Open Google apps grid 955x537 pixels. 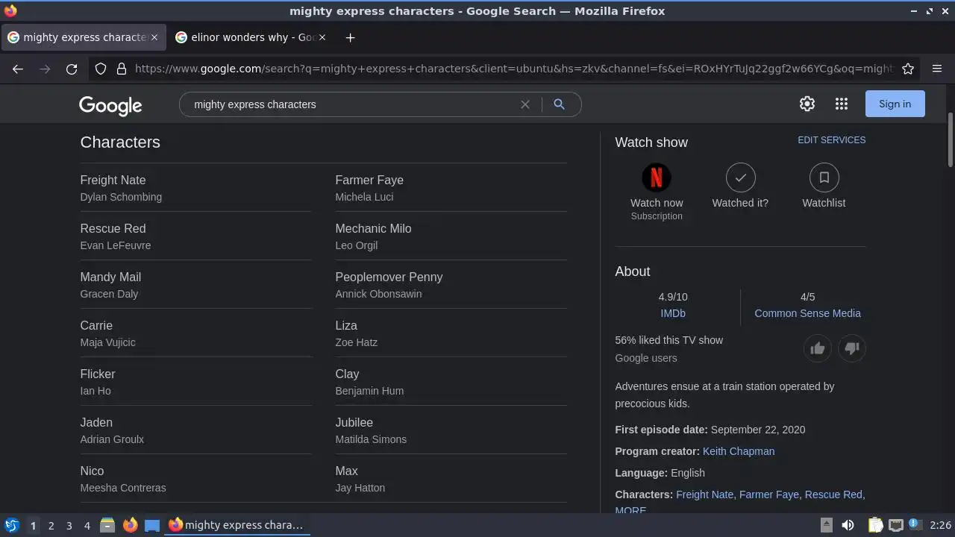tap(842, 104)
